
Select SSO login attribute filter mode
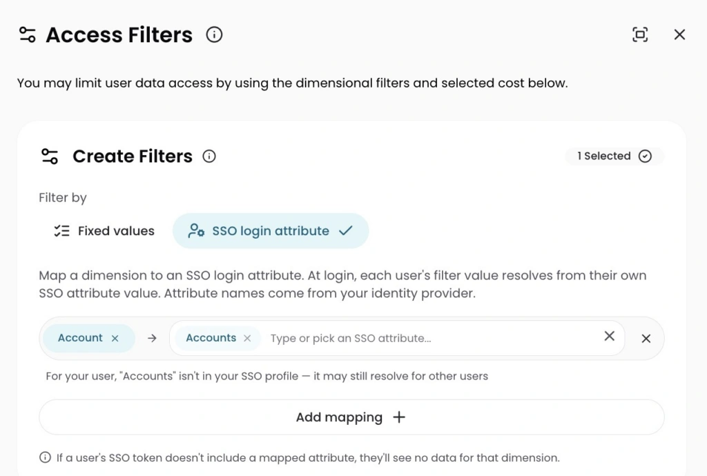[x=271, y=231]
